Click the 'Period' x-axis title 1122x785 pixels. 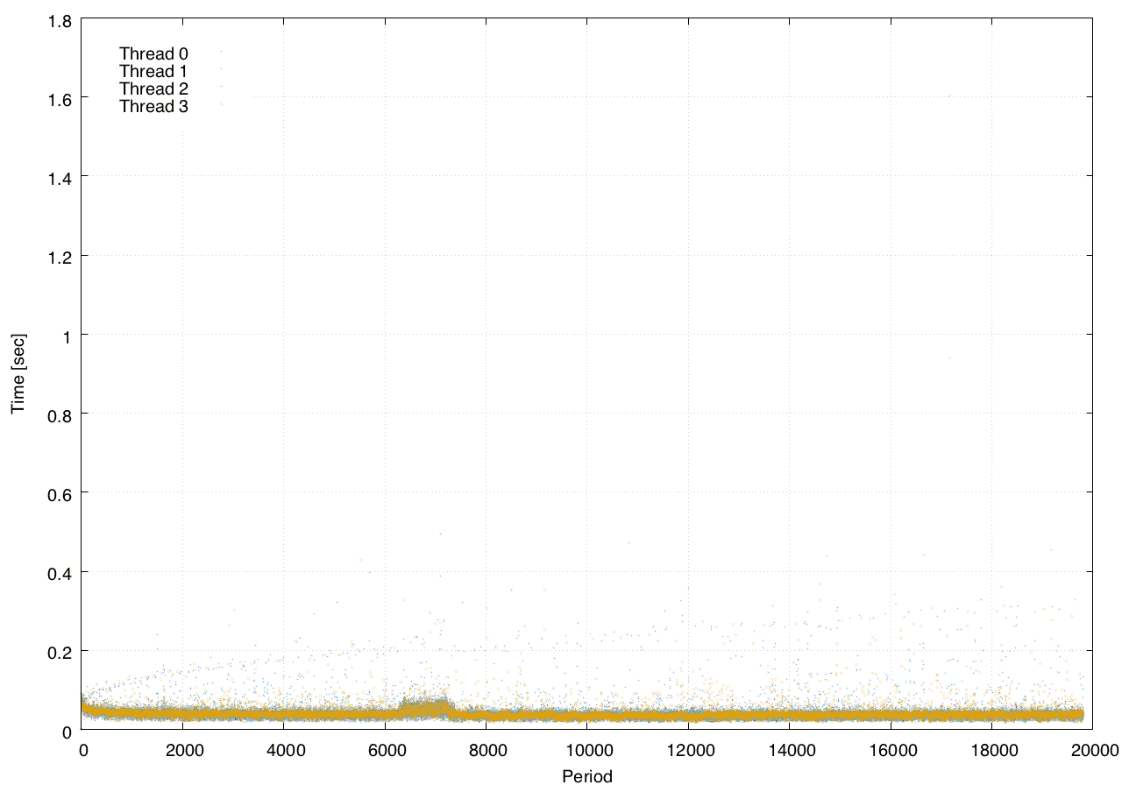point(587,775)
